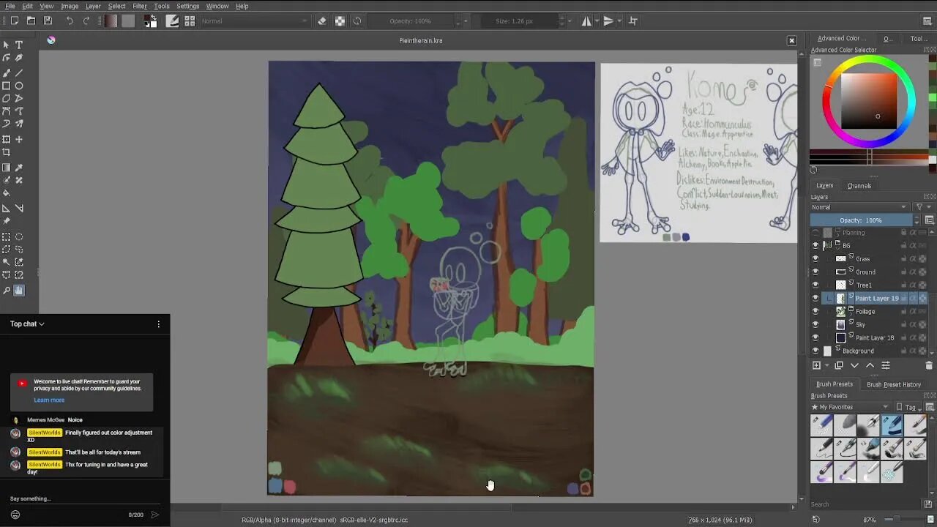This screenshot has width=937, height=527.
Task: Switch to the Channels tab
Action: tap(859, 186)
